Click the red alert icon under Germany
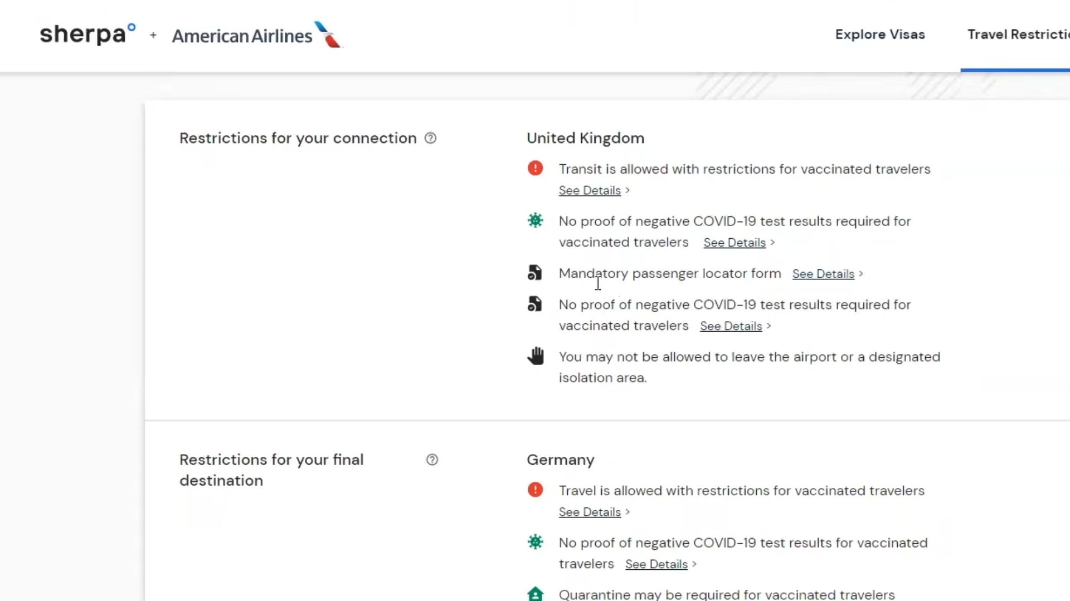 pyautogui.click(x=535, y=490)
